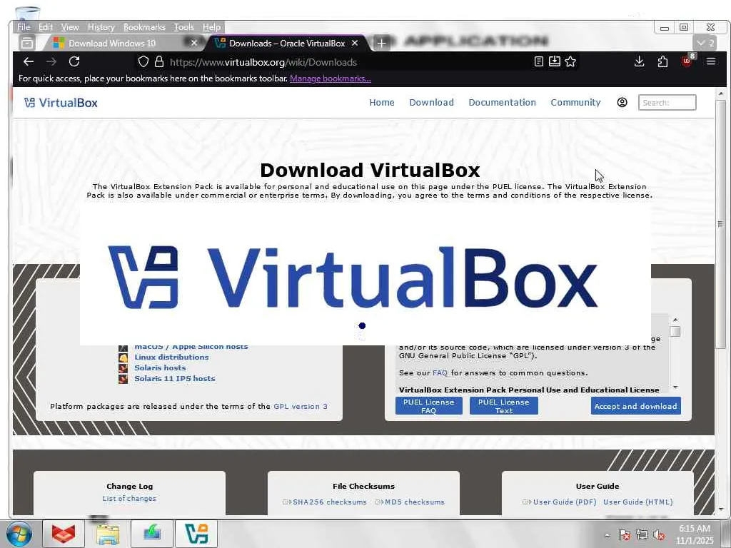This screenshot has height=548, width=731.
Task: Click in the site Search field
Action: click(667, 103)
